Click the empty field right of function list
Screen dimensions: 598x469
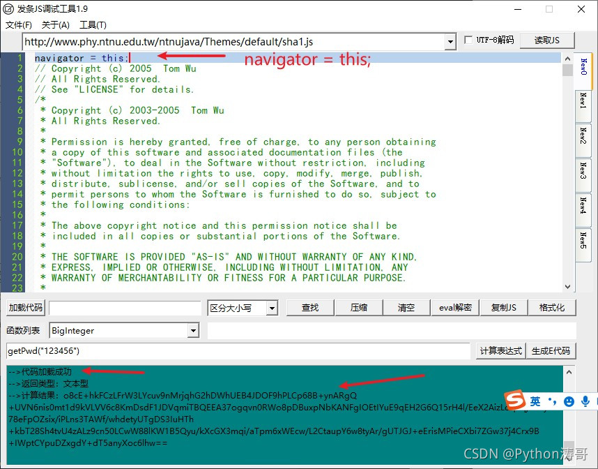(x=392, y=331)
